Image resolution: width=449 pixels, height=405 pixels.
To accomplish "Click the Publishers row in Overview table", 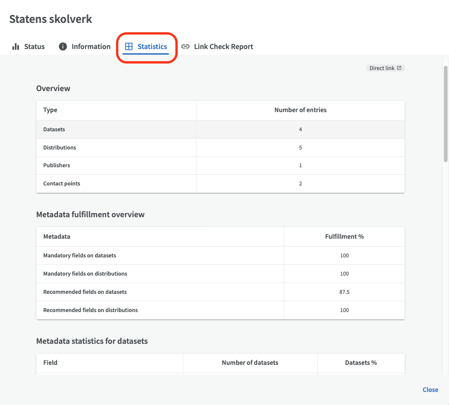I will [220, 166].
